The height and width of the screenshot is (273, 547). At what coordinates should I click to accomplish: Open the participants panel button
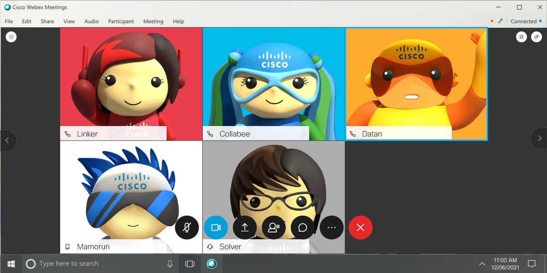[x=274, y=227]
